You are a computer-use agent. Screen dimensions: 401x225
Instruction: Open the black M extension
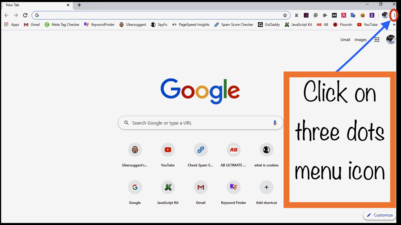pyautogui.click(x=334, y=15)
